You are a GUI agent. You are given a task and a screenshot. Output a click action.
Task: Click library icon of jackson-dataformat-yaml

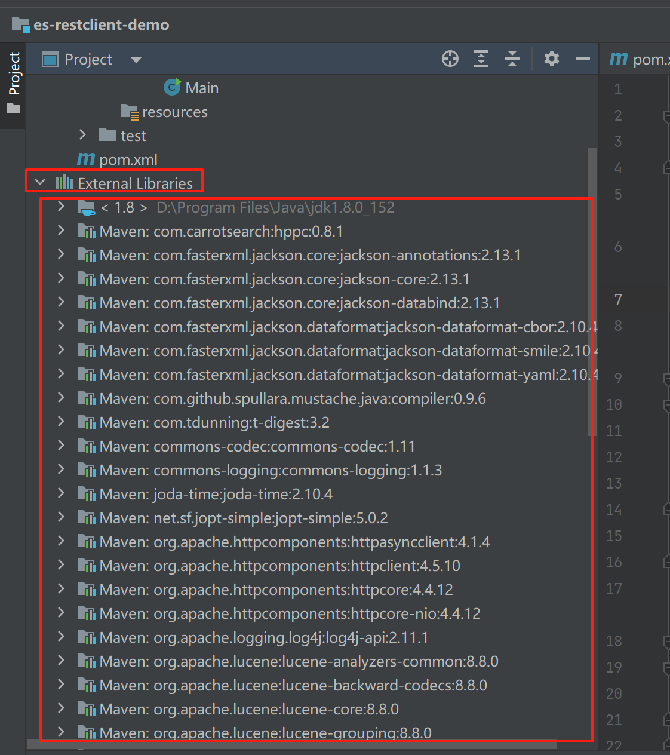pyautogui.click(x=87, y=375)
